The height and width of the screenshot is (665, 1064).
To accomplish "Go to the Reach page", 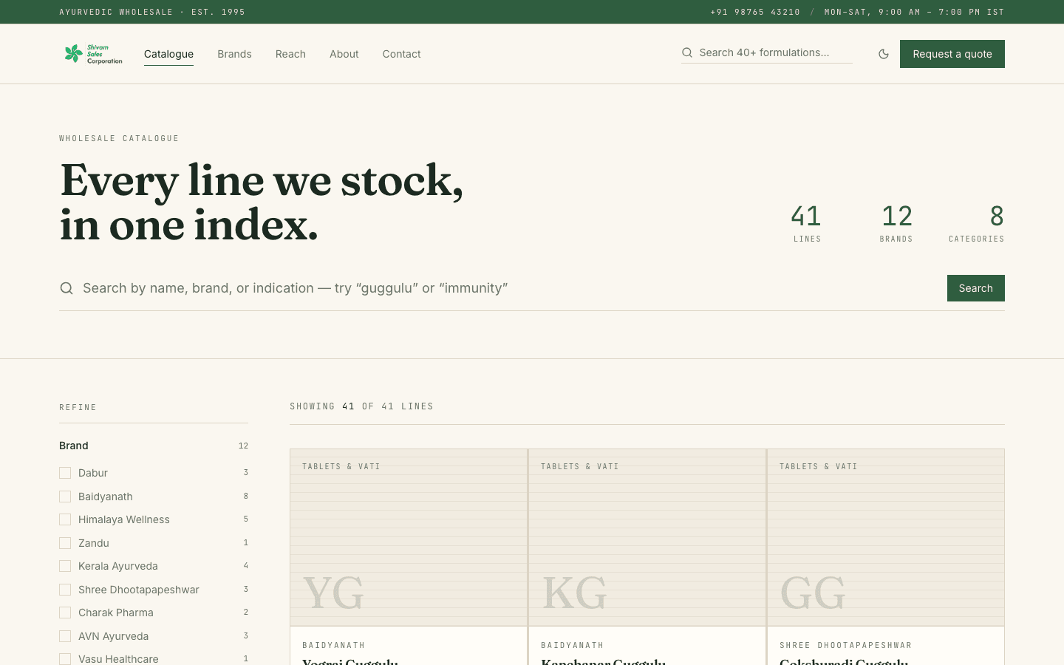I will 290,54.
